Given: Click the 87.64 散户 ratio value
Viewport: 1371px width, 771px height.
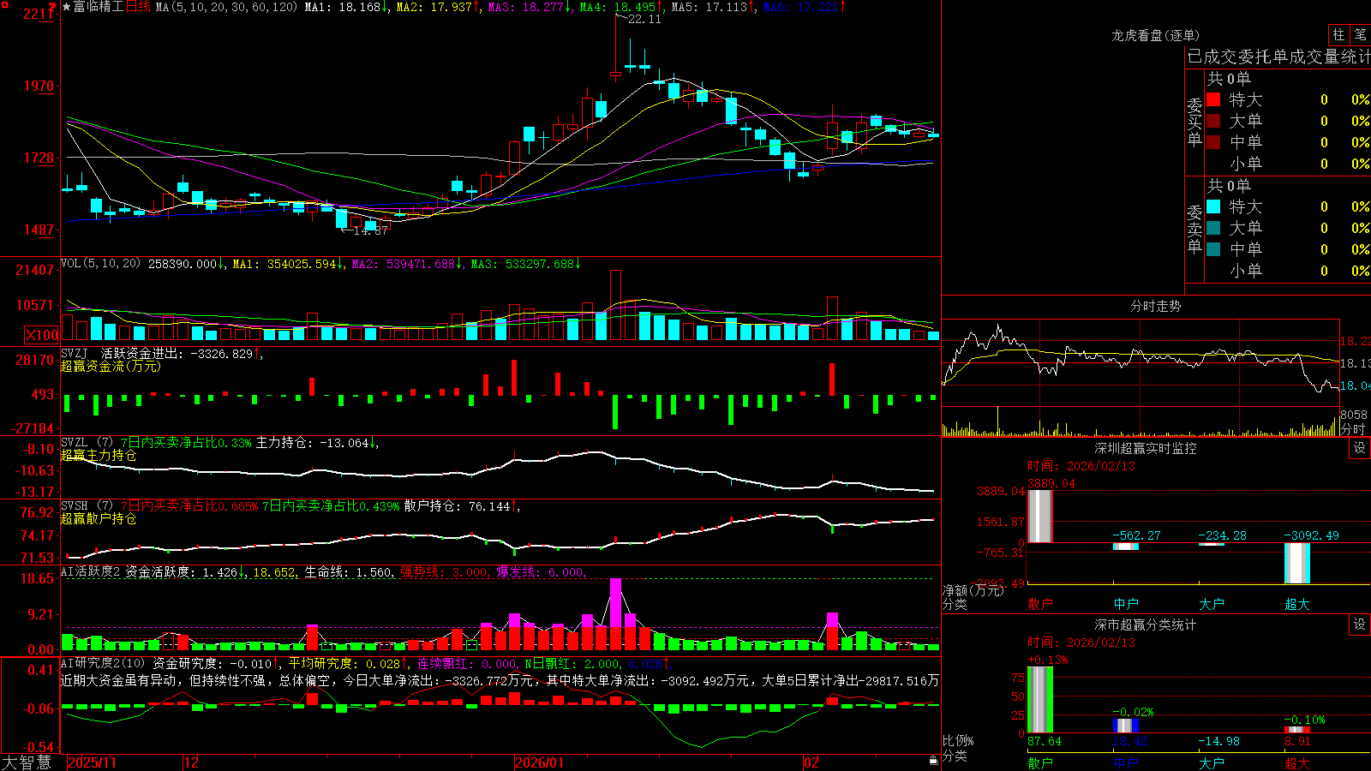Looking at the screenshot, I should pyautogui.click(x=1045, y=741).
